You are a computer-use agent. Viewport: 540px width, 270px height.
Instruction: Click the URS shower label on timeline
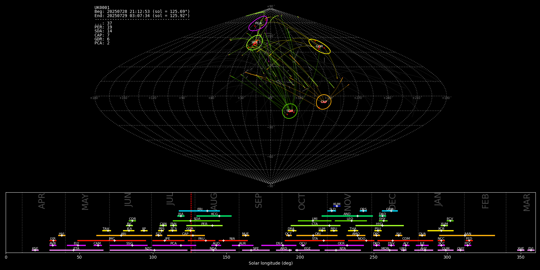click(403, 249)
